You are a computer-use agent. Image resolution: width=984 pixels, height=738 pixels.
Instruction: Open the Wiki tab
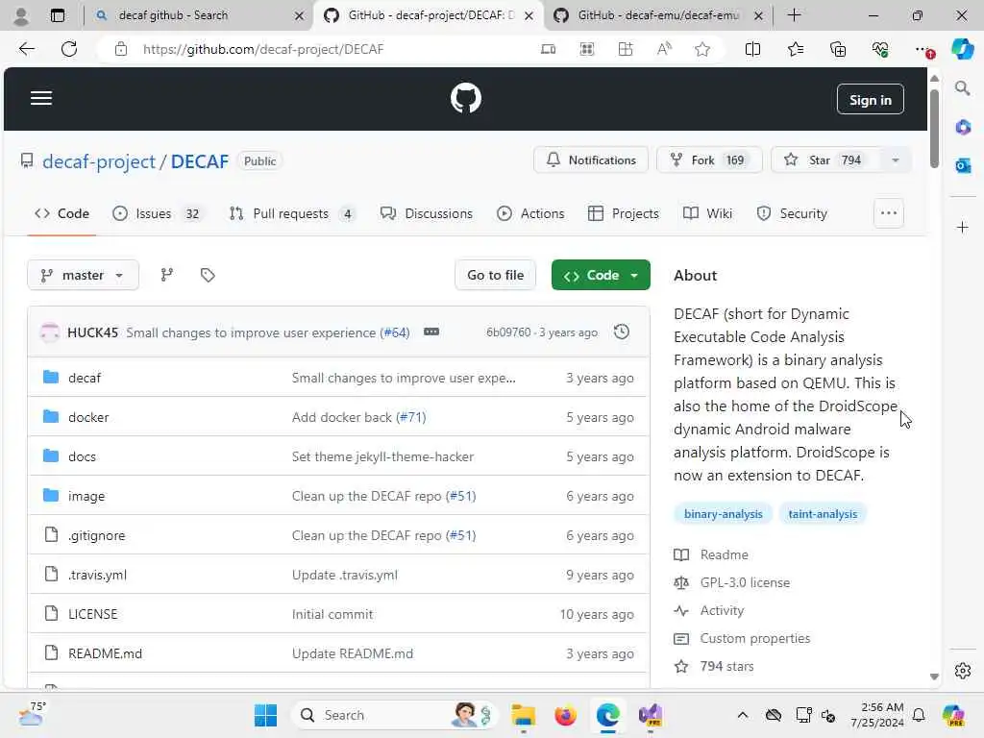point(707,213)
